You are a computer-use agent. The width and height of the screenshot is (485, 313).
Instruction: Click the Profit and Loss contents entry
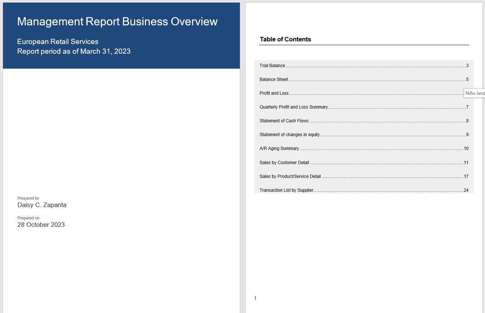pos(274,93)
